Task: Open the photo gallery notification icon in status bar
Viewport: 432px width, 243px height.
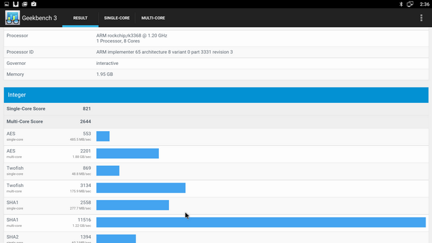Action: pos(24,4)
